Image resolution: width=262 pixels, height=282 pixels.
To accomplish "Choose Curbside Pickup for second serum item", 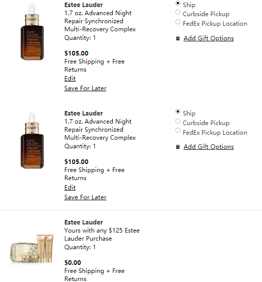I will 178,121.
